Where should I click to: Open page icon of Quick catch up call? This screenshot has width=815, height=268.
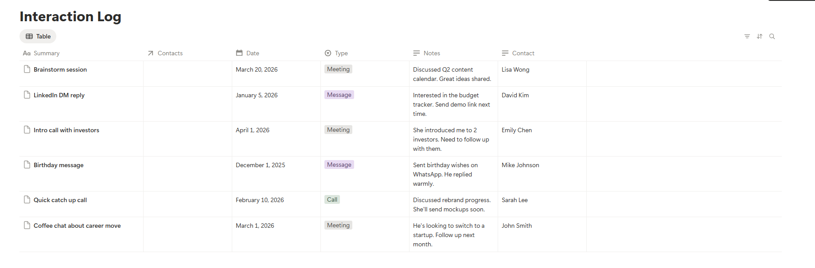[27, 199]
